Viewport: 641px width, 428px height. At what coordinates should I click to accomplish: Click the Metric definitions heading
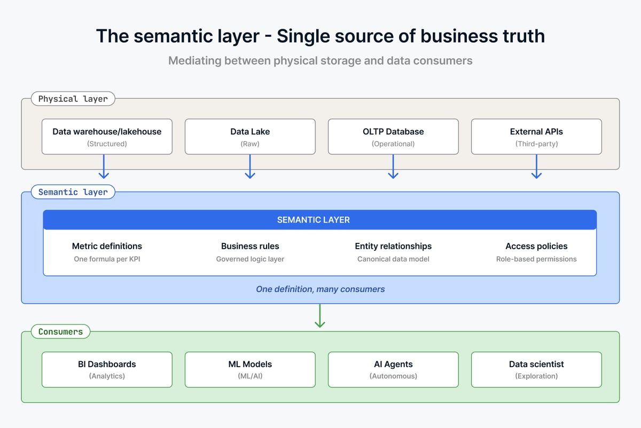[x=107, y=246]
